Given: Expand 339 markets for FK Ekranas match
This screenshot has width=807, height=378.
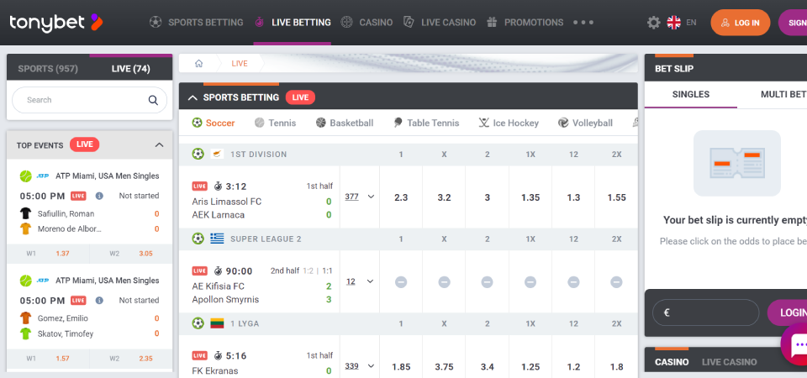Looking at the screenshot, I should 359,366.
